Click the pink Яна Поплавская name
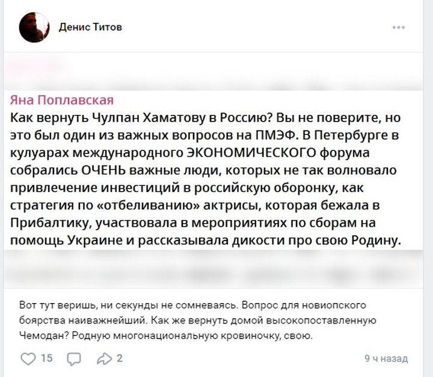 pos(62,100)
